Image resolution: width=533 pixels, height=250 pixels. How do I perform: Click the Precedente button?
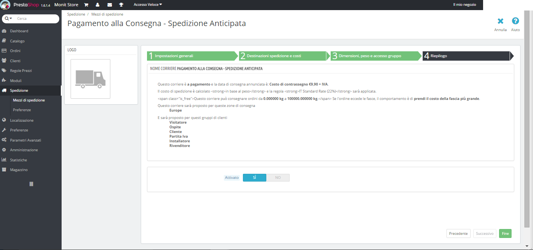click(458, 234)
